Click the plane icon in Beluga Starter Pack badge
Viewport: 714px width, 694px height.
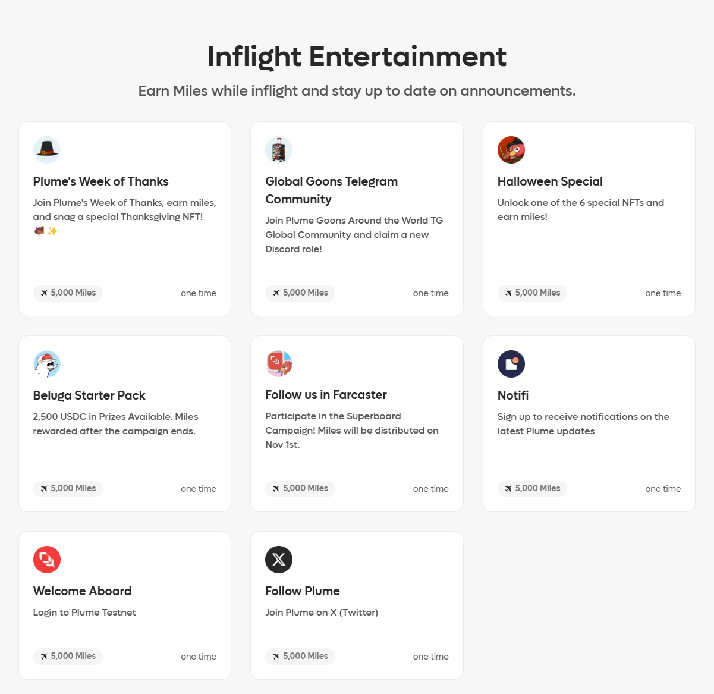[44, 489]
